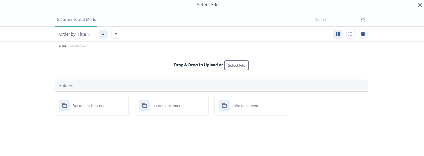The width and height of the screenshot is (424, 156).
Task: Click the Document-Inta-one folder icon
Action: (64, 106)
